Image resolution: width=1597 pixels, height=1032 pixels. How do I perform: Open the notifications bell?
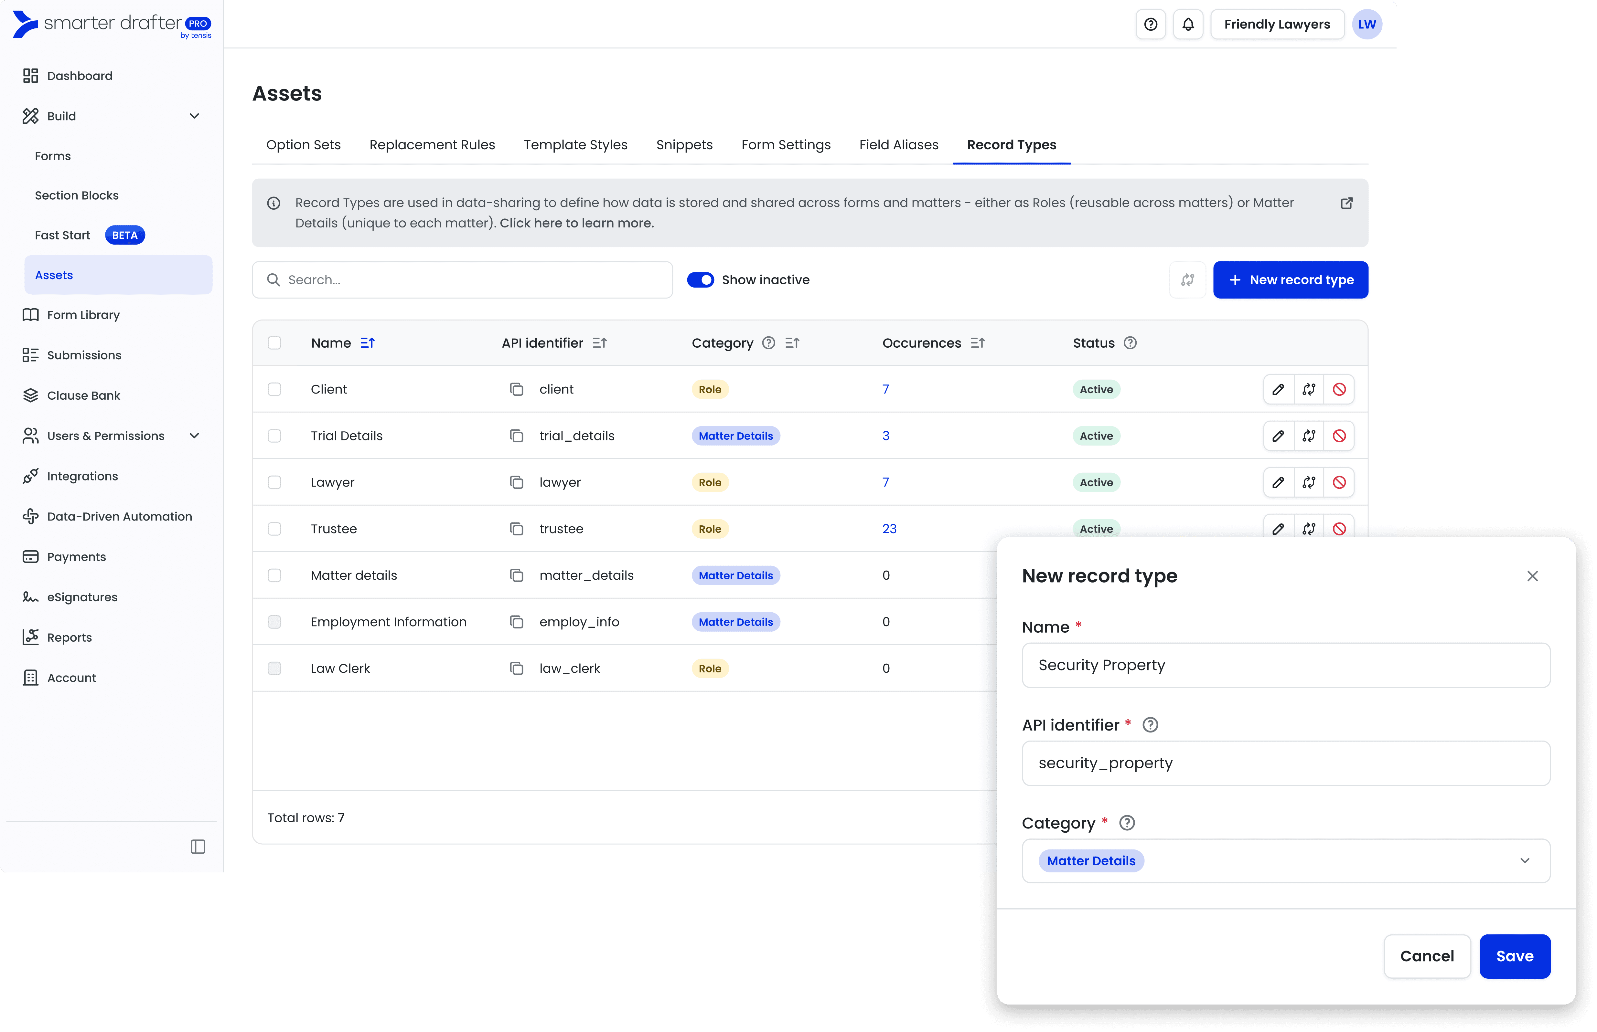pos(1187,24)
